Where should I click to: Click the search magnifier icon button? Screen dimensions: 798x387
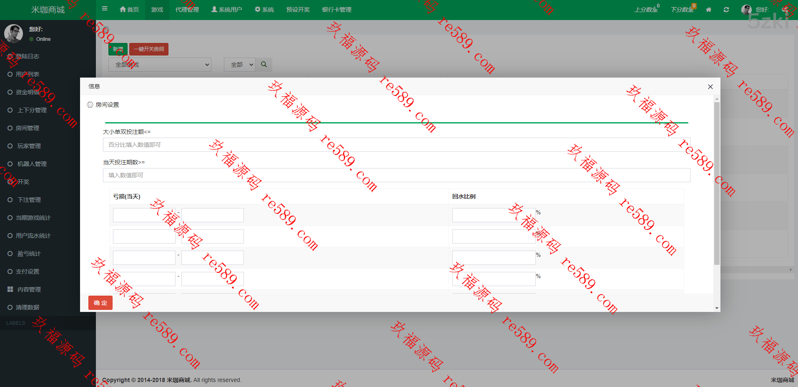coord(264,65)
